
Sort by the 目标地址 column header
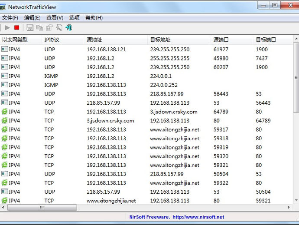pyautogui.click(x=179, y=40)
